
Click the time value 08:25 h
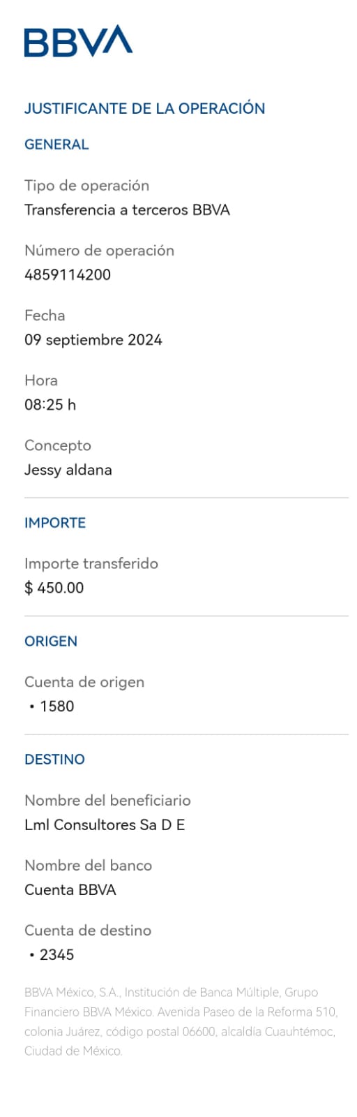[x=50, y=405]
